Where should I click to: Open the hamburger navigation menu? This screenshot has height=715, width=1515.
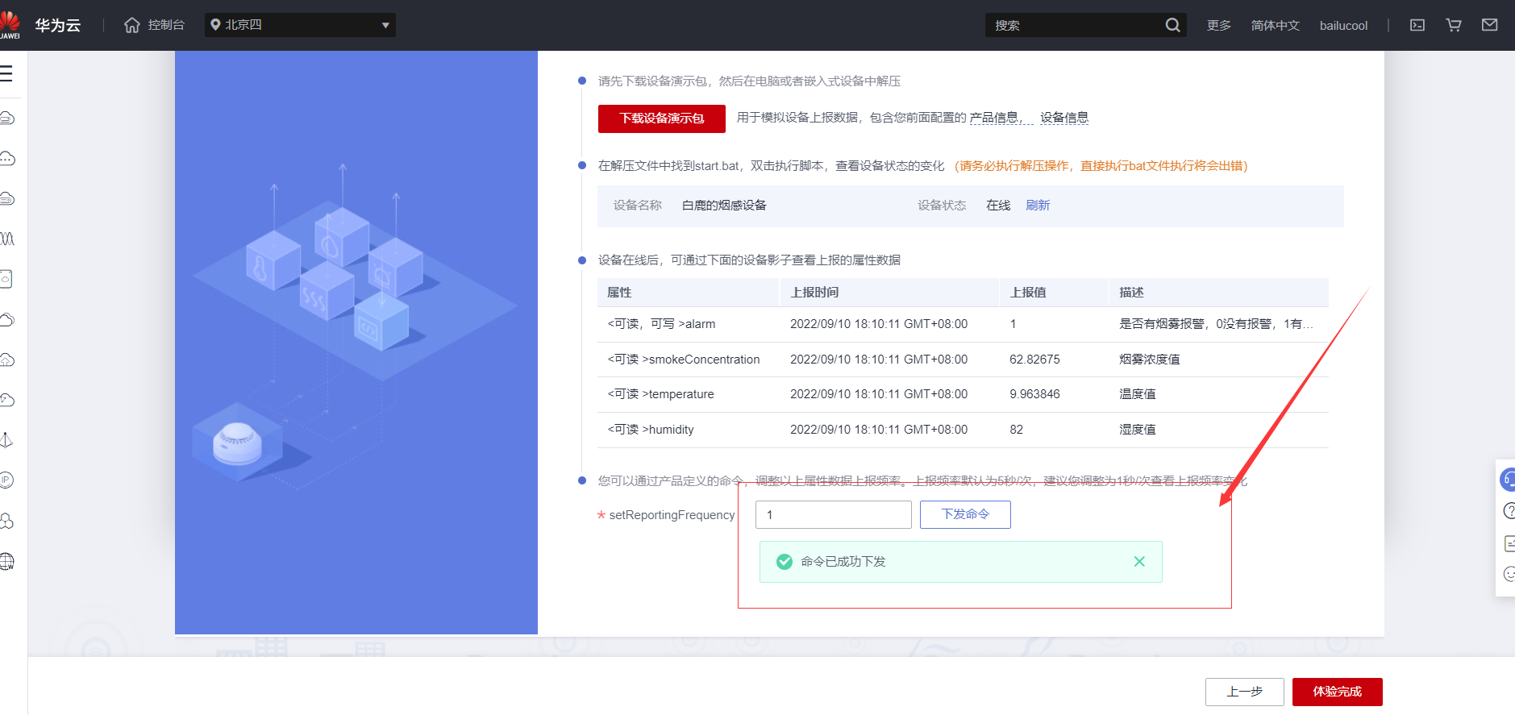pos(6,73)
